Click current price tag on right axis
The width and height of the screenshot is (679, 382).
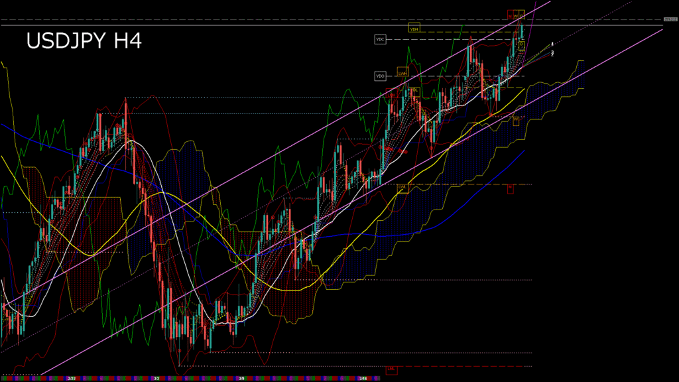click(x=670, y=20)
